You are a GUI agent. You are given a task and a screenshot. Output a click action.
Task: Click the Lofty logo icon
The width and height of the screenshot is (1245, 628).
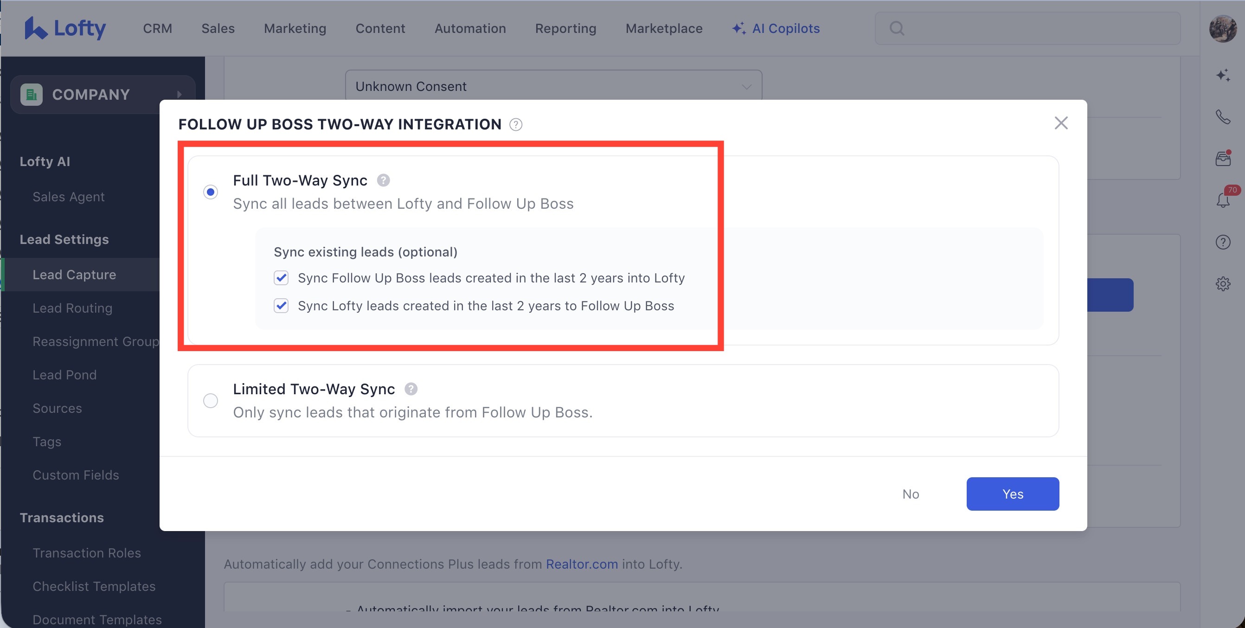pyautogui.click(x=36, y=28)
